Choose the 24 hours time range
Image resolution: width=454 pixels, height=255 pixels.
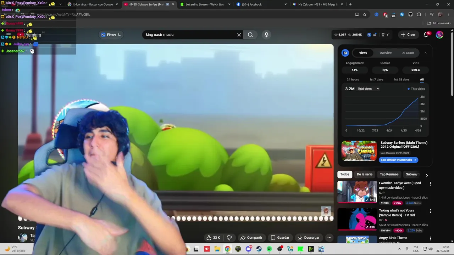click(x=353, y=80)
